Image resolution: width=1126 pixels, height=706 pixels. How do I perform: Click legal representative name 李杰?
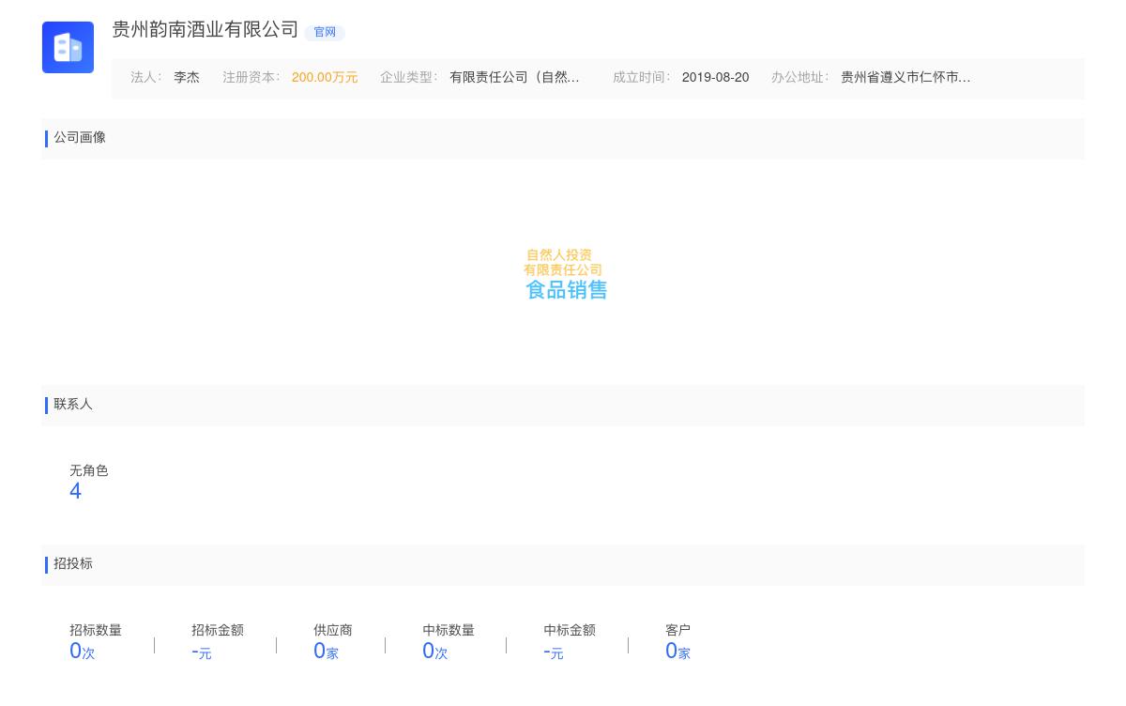pyautogui.click(x=187, y=78)
